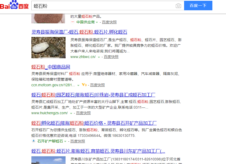Expand dropdown arrow beside ccn.mofcom.gov.cn
This screenshot has width=226, height=164.
[78, 85]
